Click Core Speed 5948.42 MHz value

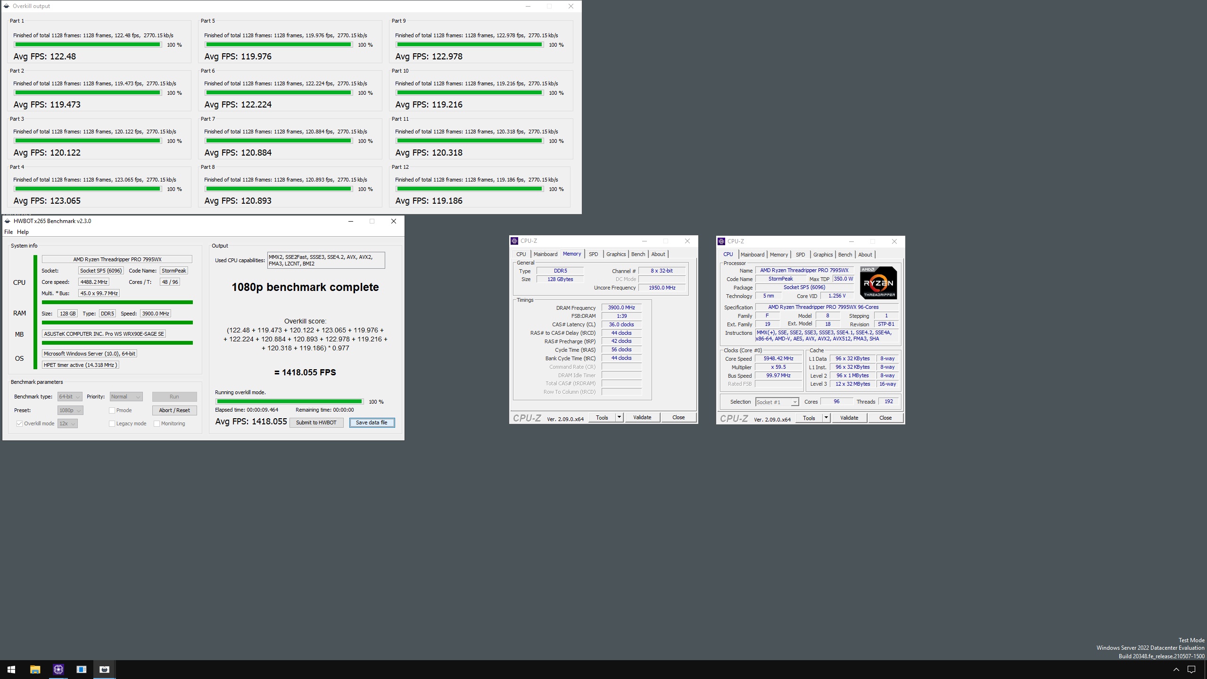click(x=778, y=359)
